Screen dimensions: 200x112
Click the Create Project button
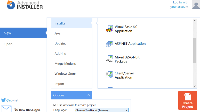188,100
